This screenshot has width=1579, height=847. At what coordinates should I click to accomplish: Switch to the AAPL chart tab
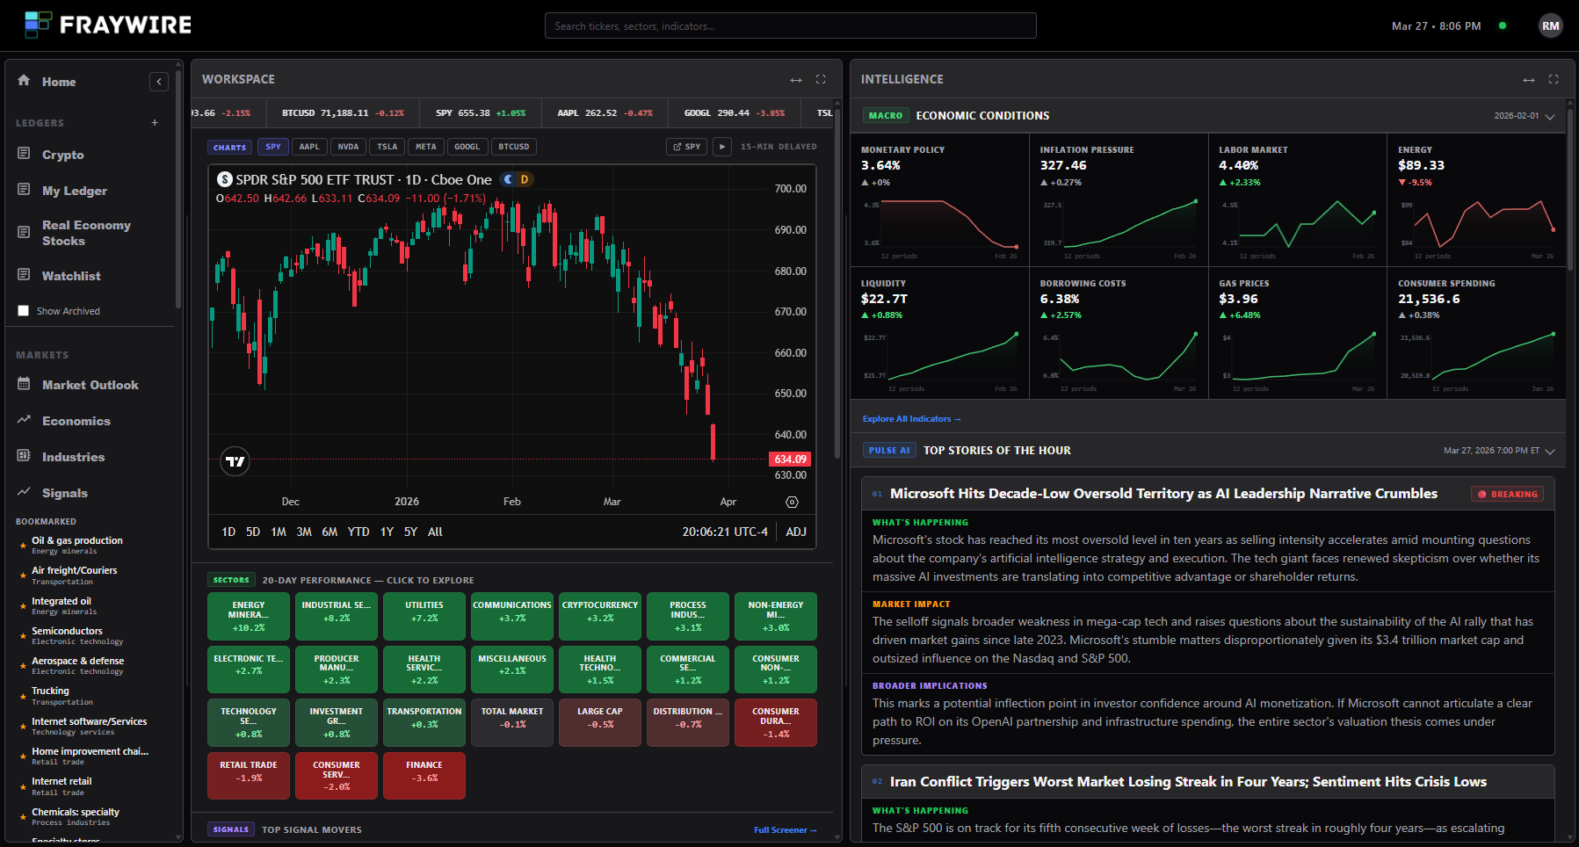coord(309,147)
